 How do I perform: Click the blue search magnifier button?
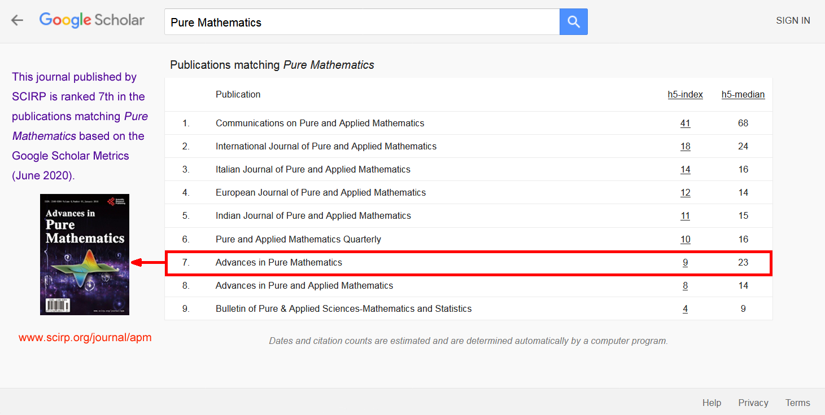point(574,22)
